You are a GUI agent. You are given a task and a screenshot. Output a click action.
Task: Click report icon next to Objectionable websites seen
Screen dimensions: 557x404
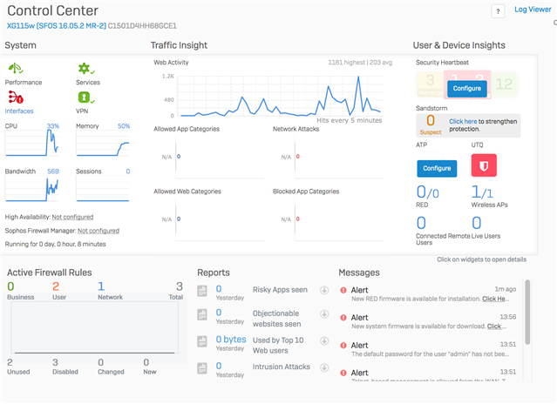point(202,314)
